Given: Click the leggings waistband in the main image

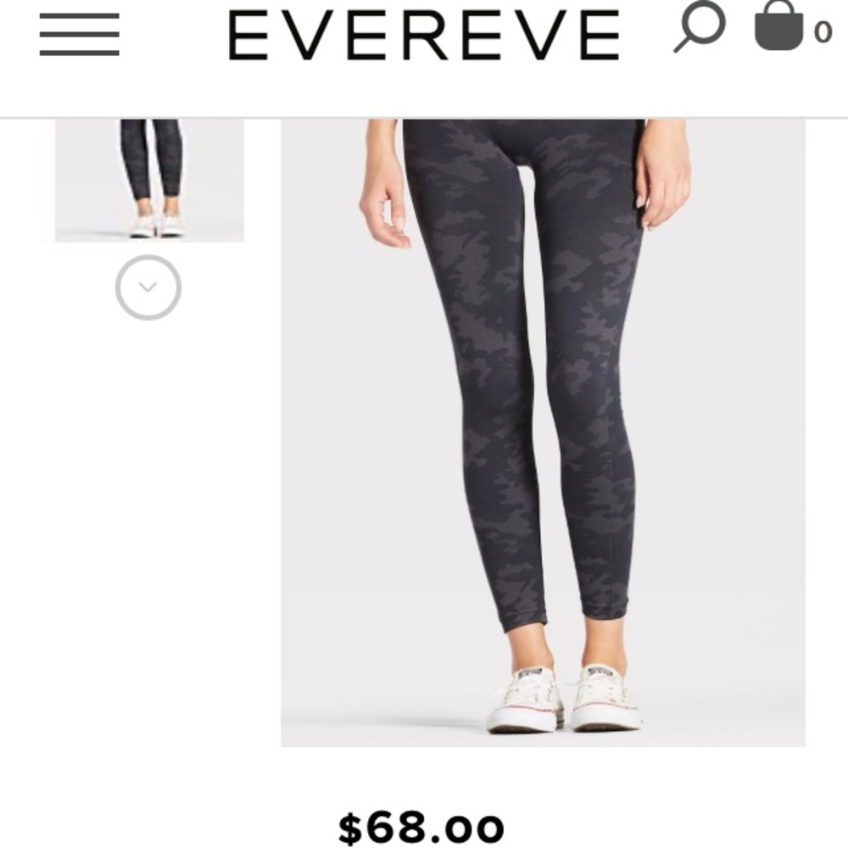Looking at the screenshot, I should 523,130.
